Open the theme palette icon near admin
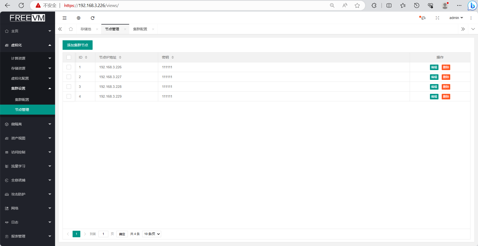Screen dimensions: 478x246 [423, 18]
